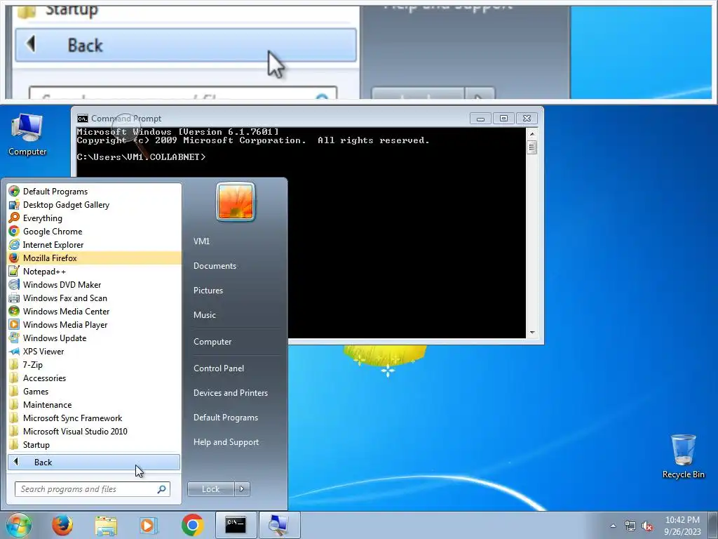The image size is (718, 539).
Task: Show hidden system tray icons
Action: point(613,526)
